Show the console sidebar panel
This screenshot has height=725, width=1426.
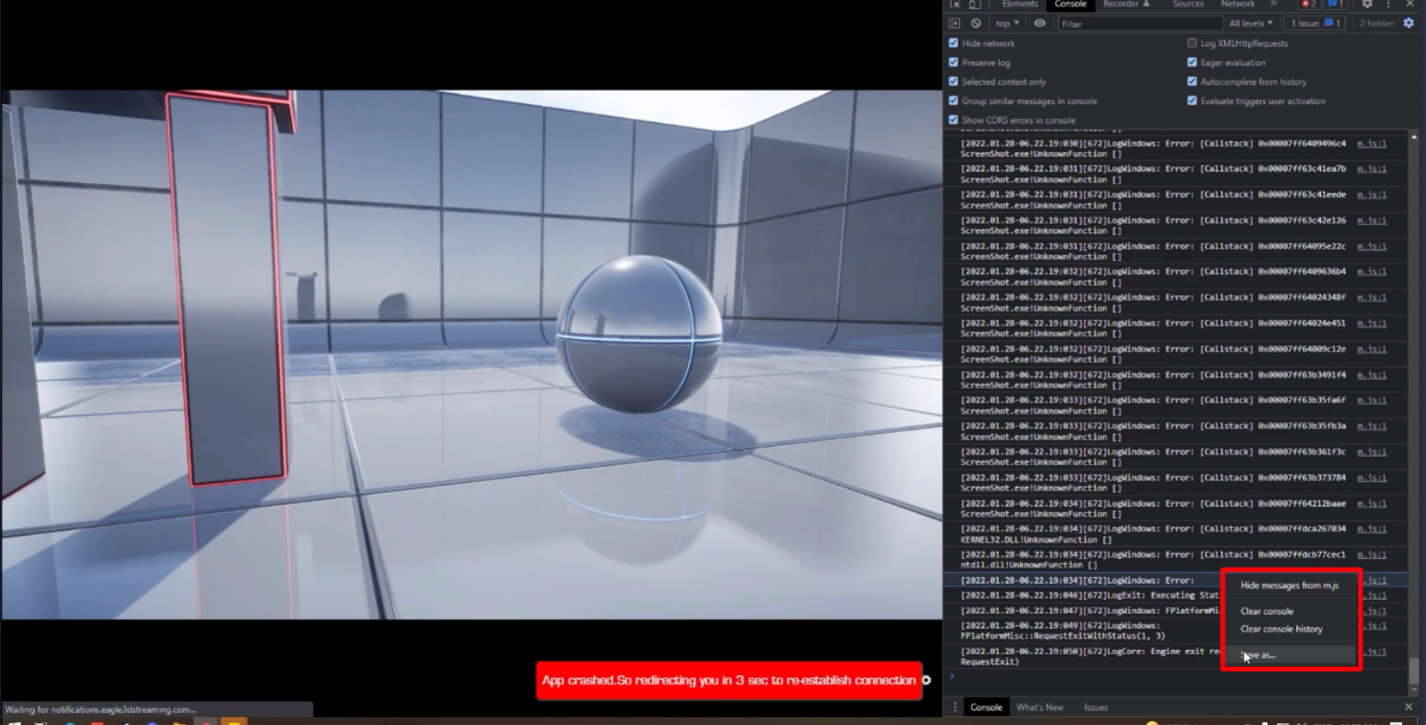tap(955, 24)
